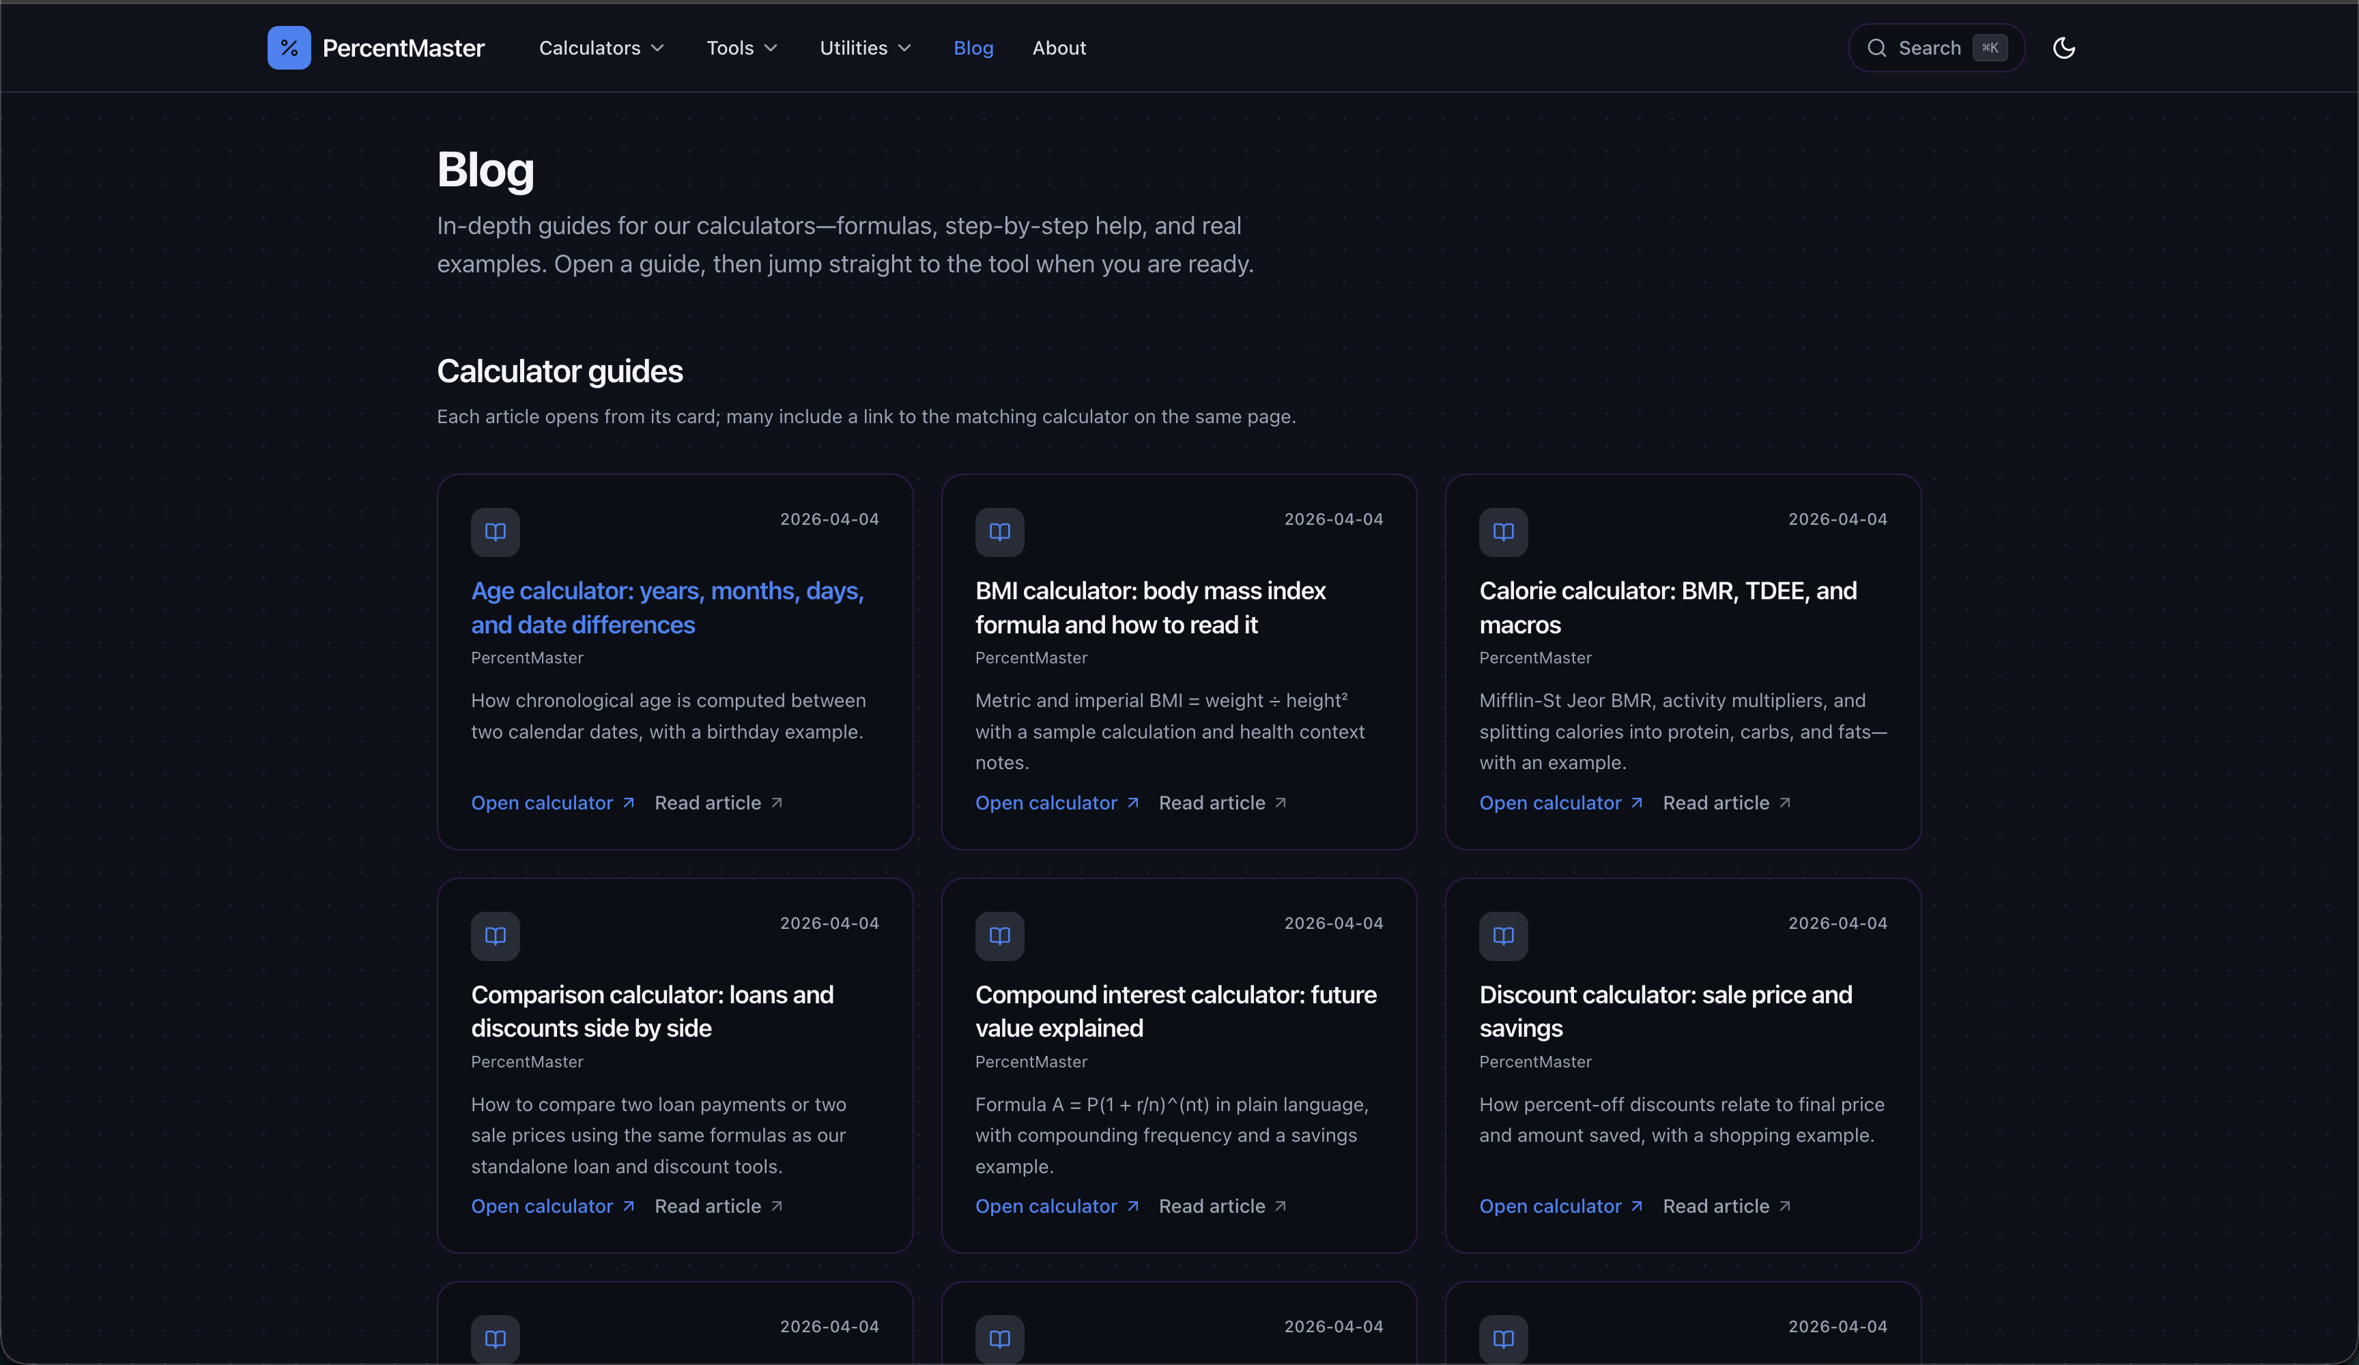Expand the Calculators dropdown menu

click(601, 48)
